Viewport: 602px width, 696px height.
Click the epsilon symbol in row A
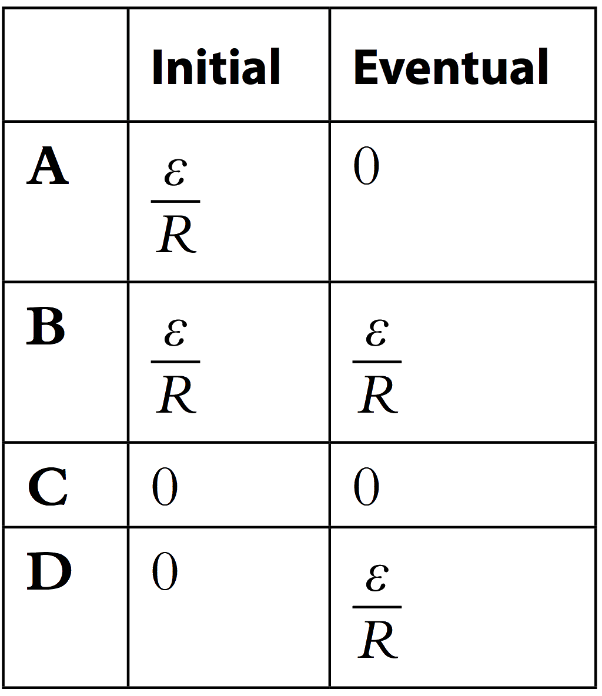point(175,172)
